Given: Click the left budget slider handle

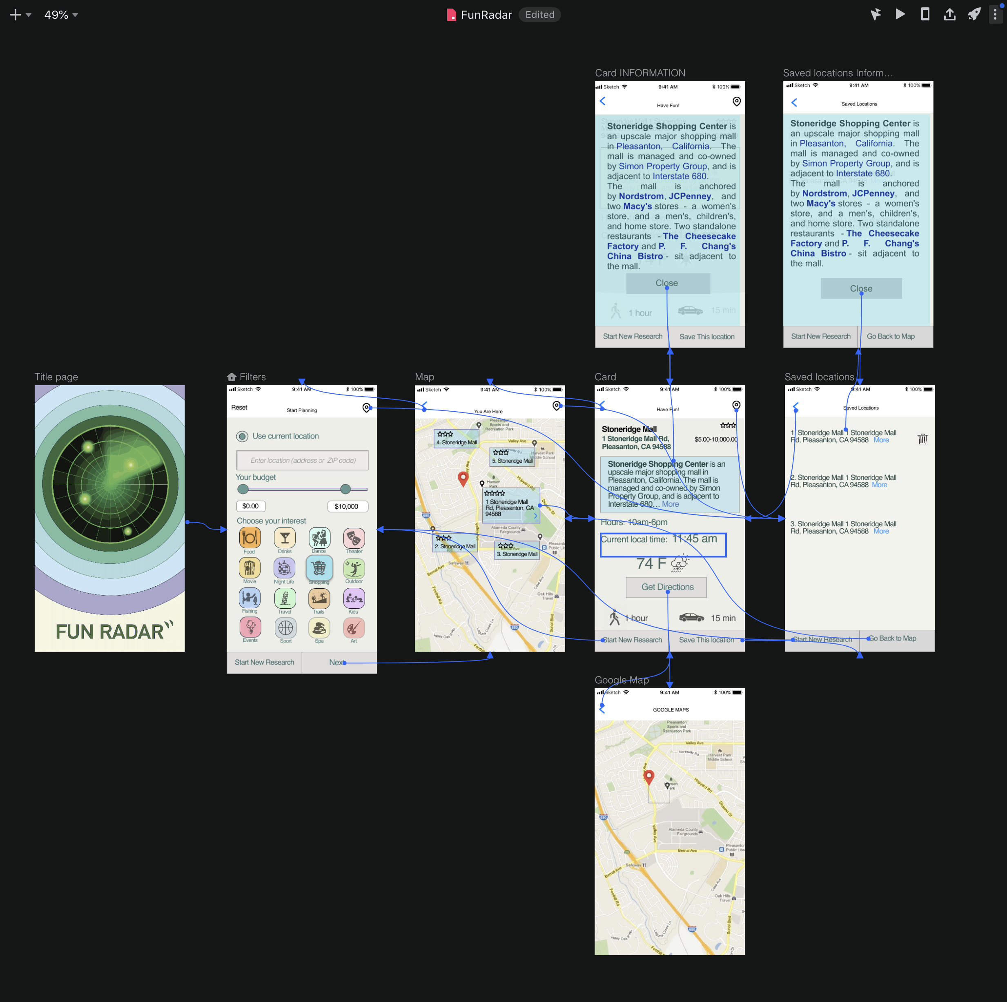Looking at the screenshot, I should tap(243, 489).
